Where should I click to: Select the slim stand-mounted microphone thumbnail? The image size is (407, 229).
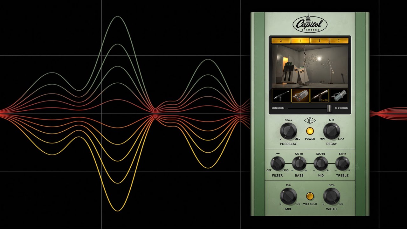[281, 96]
